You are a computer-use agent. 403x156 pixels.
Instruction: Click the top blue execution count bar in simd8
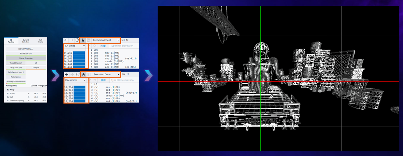(x=79, y=52)
